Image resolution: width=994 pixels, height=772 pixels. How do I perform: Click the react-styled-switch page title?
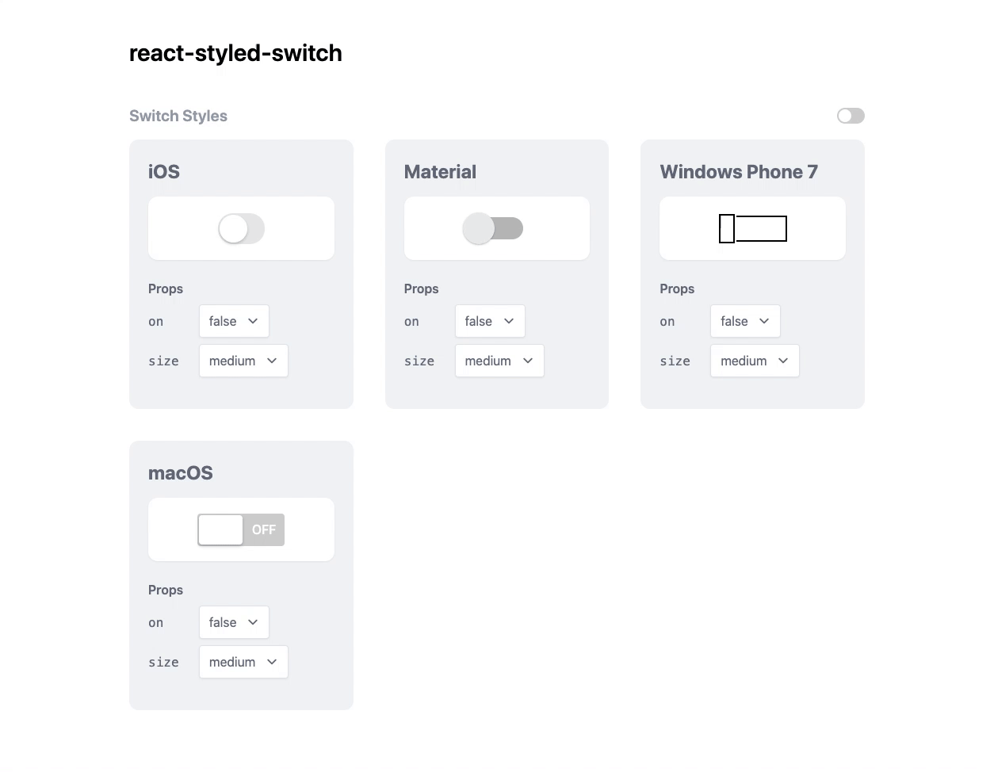pos(235,53)
